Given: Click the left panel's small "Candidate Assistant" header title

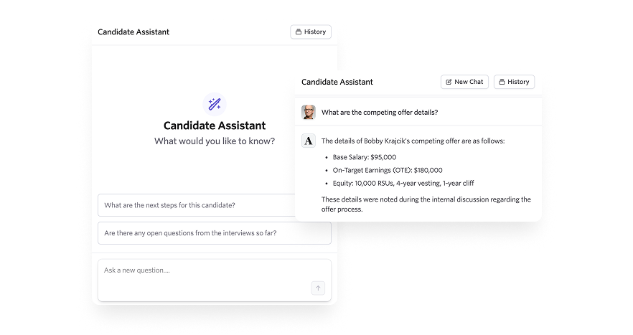Looking at the screenshot, I should pyautogui.click(x=133, y=32).
